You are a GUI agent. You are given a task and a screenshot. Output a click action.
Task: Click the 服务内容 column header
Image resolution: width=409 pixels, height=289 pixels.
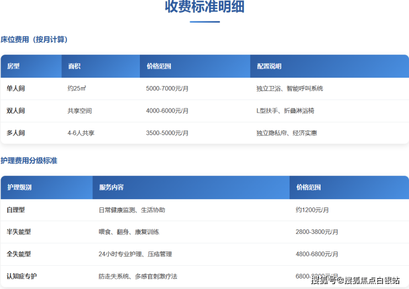(111, 188)
